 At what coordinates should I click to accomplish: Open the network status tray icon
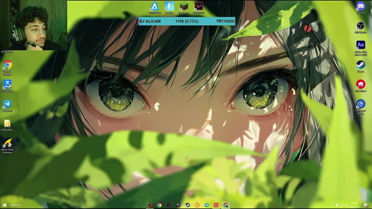[347, 205]
